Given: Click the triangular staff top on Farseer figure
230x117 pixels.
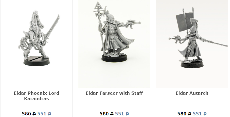Looking at the screenshot, I should click(98, 6).
